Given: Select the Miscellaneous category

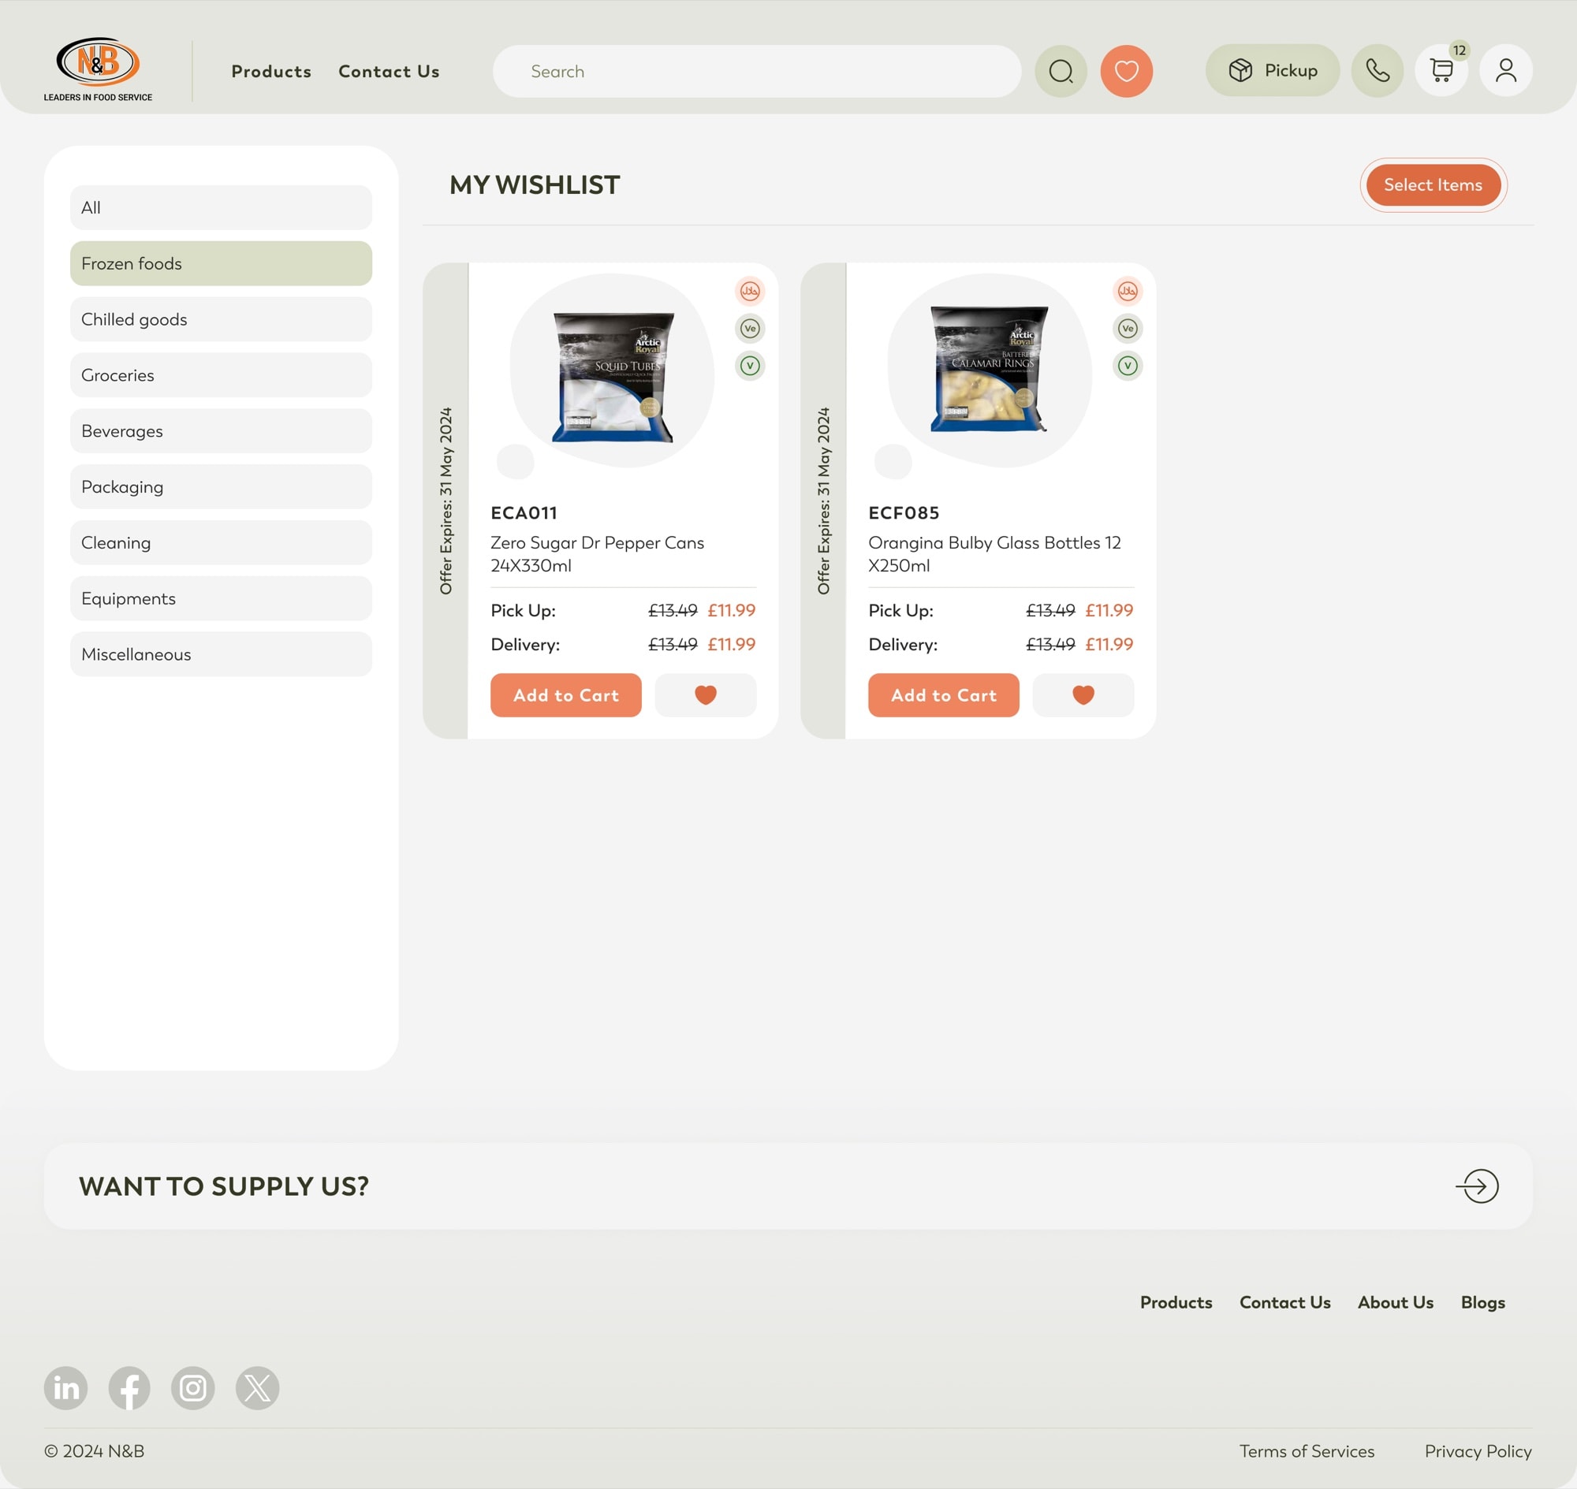Looking at the screenshot, I should (x=221, y=654).
